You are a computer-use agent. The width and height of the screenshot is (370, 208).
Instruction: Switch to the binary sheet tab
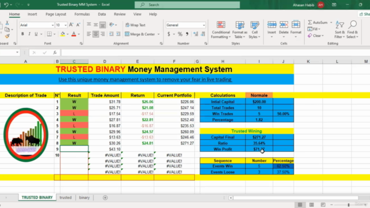pyautogui.click(x=84, y=198)
